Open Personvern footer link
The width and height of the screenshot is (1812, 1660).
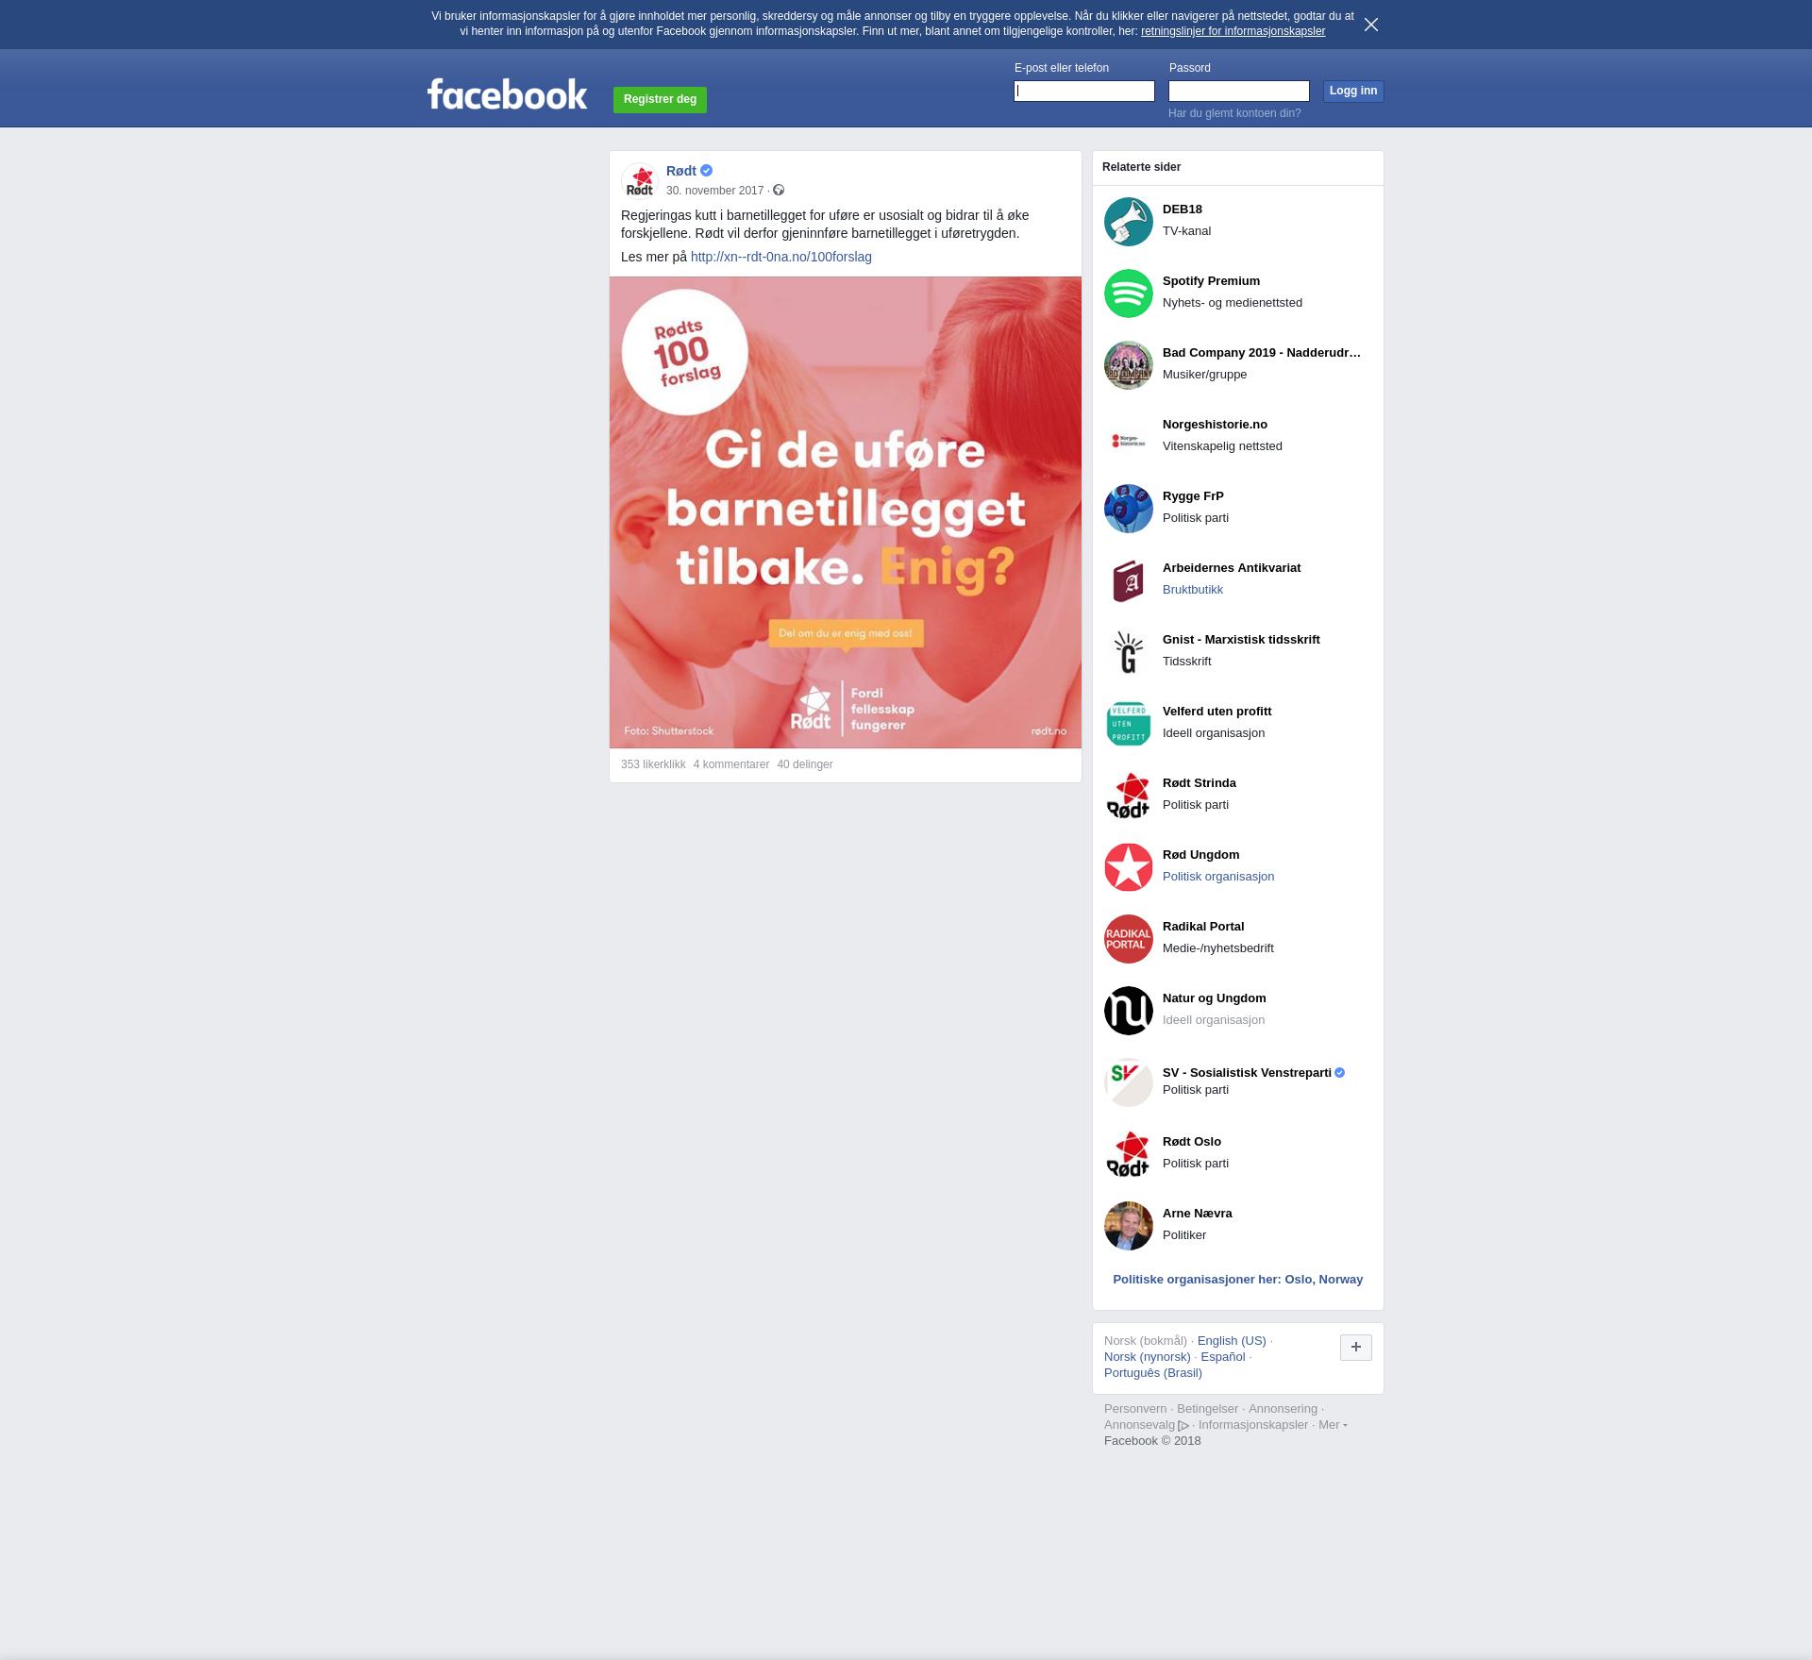coord(1135,1409)
